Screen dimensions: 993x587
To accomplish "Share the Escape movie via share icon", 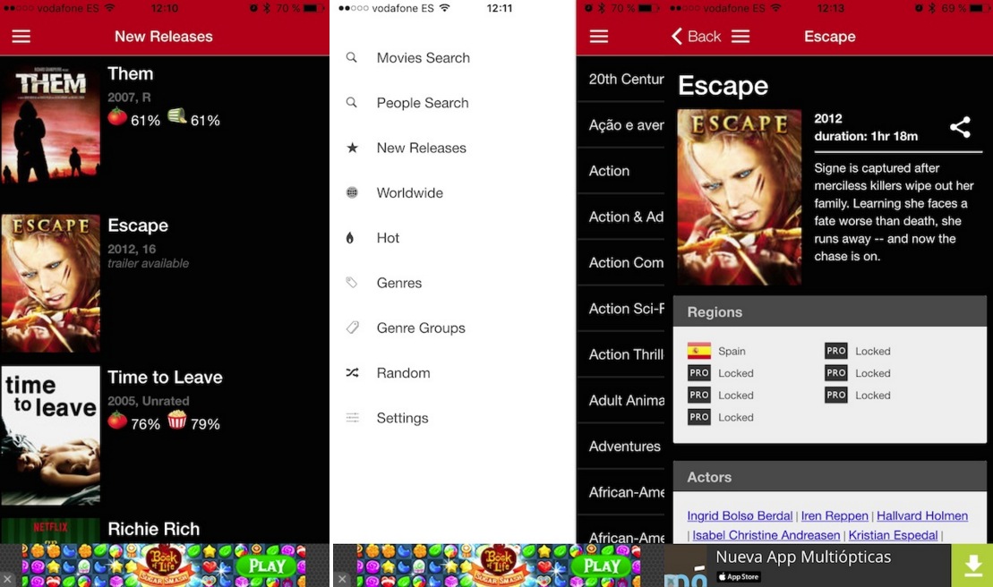I will click(960, 127).
